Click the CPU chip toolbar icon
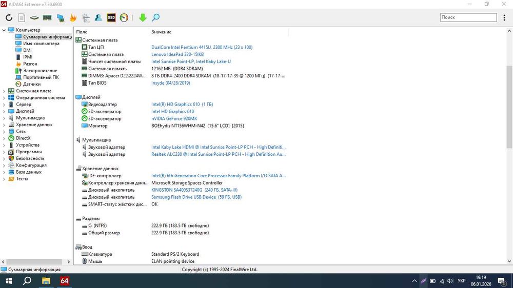Screen dimensions: 513x288 click(x=34, y=17)
